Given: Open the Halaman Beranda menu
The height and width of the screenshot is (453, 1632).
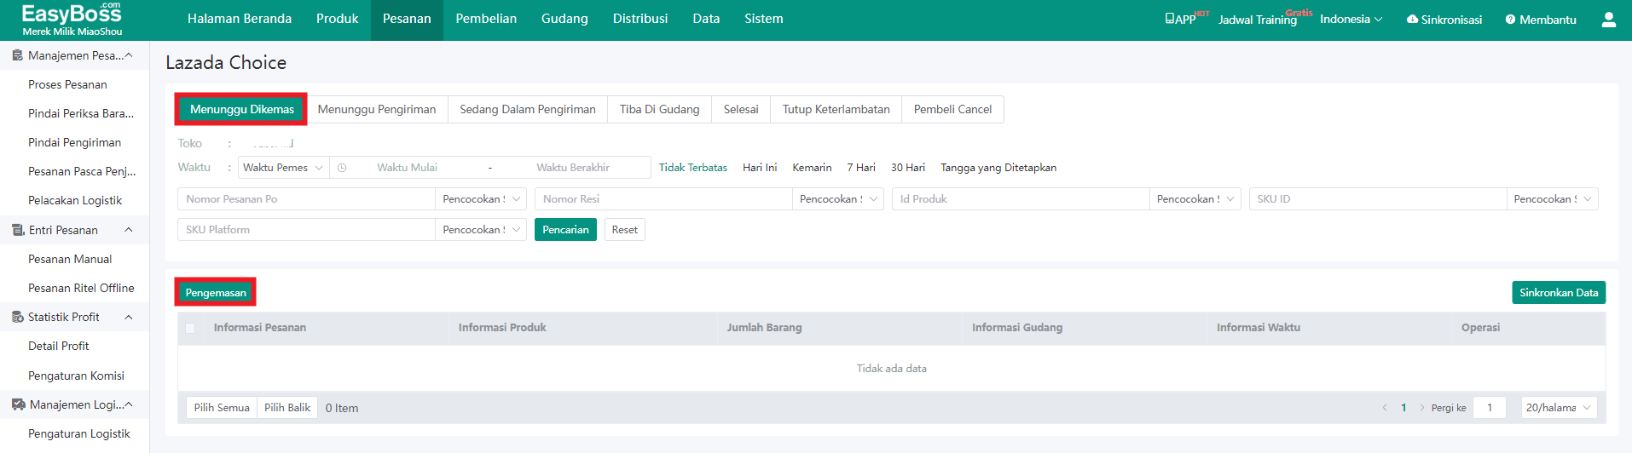Looking at the screenshot, I should point(240,19).
